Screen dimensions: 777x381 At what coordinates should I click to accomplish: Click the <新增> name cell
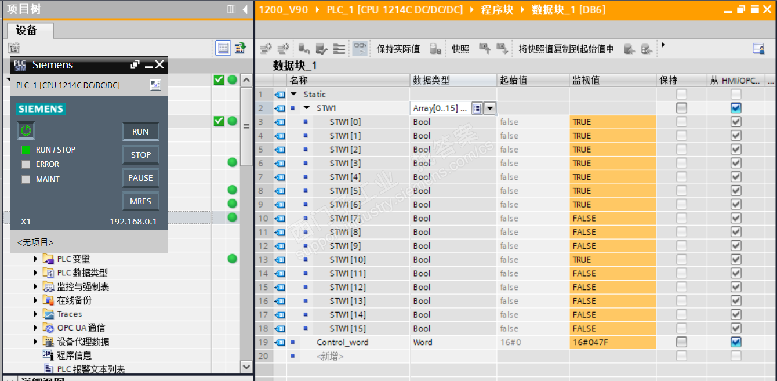point(348,356)
